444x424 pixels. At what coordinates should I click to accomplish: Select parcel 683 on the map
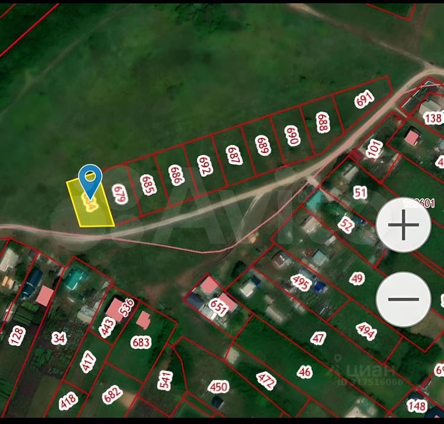point(141,342)
